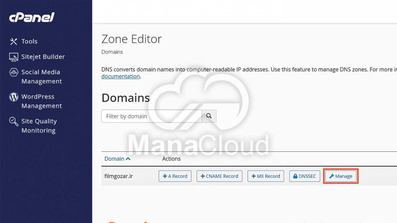Click the wrench icon on Manage button
397x223 pixels.
(331, 176)
